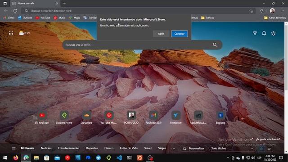The width and height of the screenshot is (288, 162).
Task: Expand Otros favoritos folder
Action: click(x=275, y=18)
